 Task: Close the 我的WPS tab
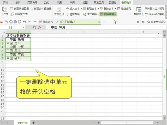[x=57, y=22]
